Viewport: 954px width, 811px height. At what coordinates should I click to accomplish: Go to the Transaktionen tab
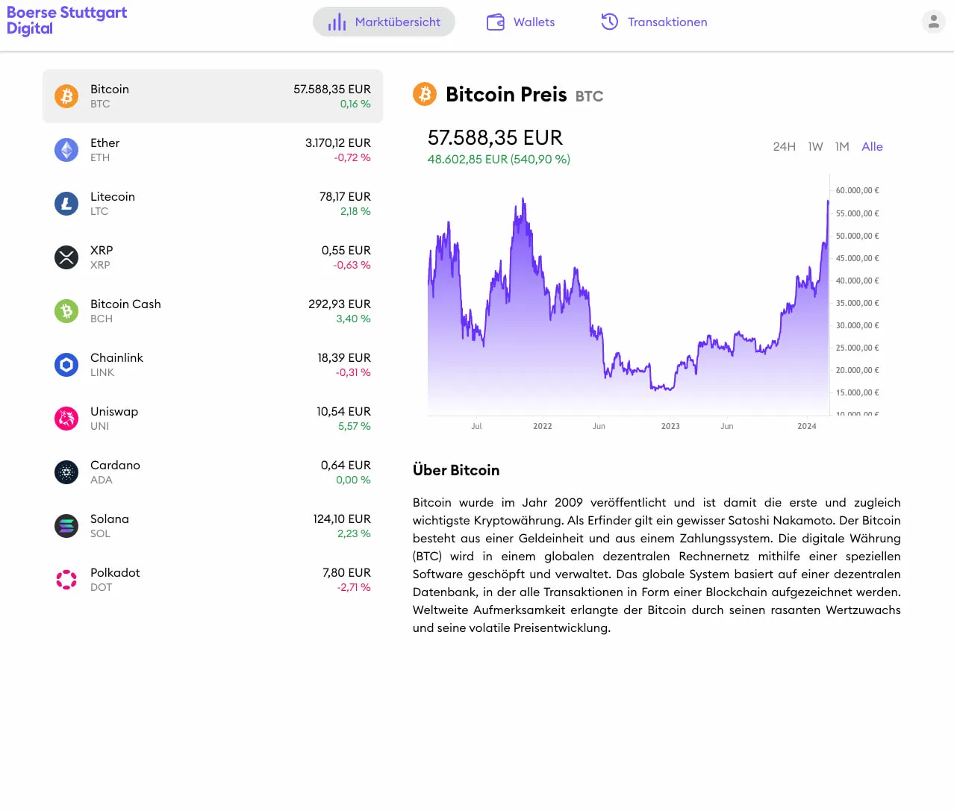[x=655, y=22]
